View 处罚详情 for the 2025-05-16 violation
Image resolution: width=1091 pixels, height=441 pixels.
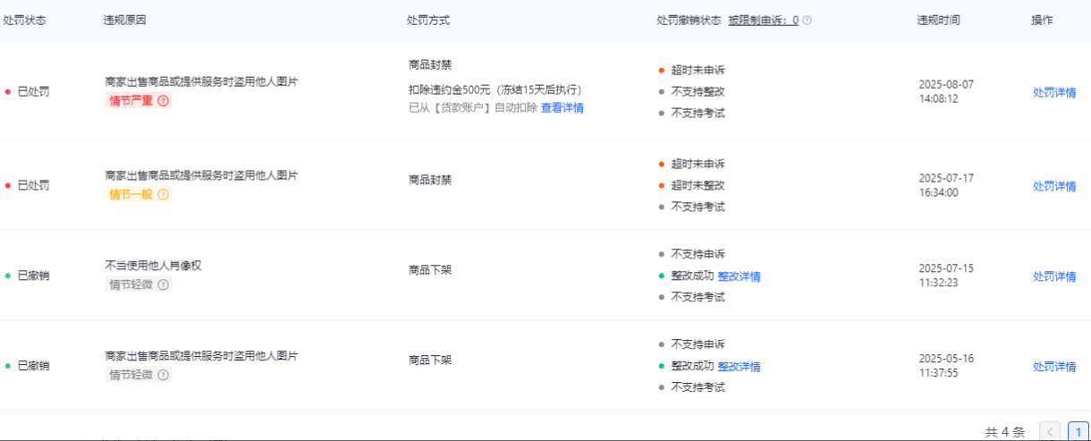pyautogui.click(x=1054, y=367)
